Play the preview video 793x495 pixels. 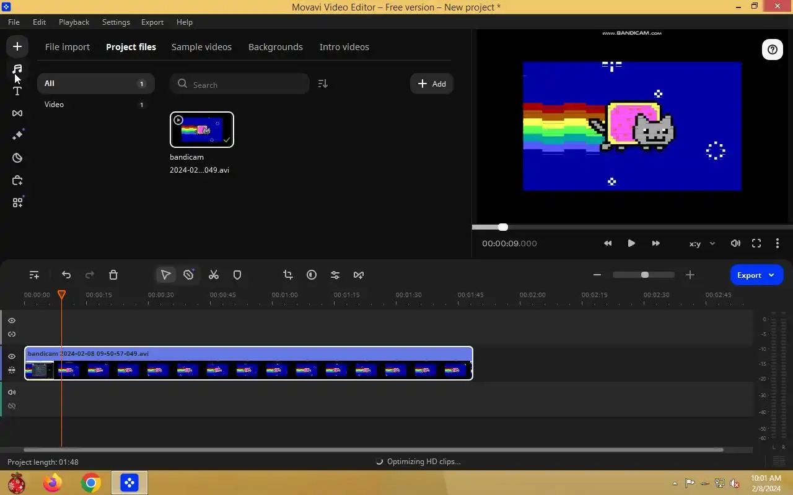tap(631, 243)
